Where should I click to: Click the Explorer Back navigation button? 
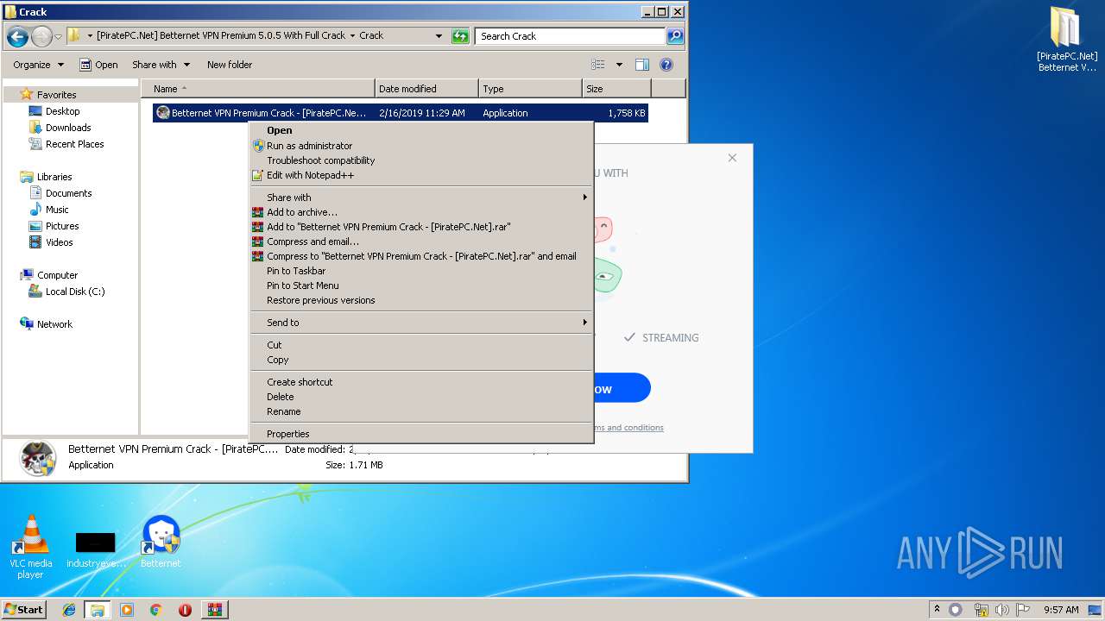pos(16,36)
